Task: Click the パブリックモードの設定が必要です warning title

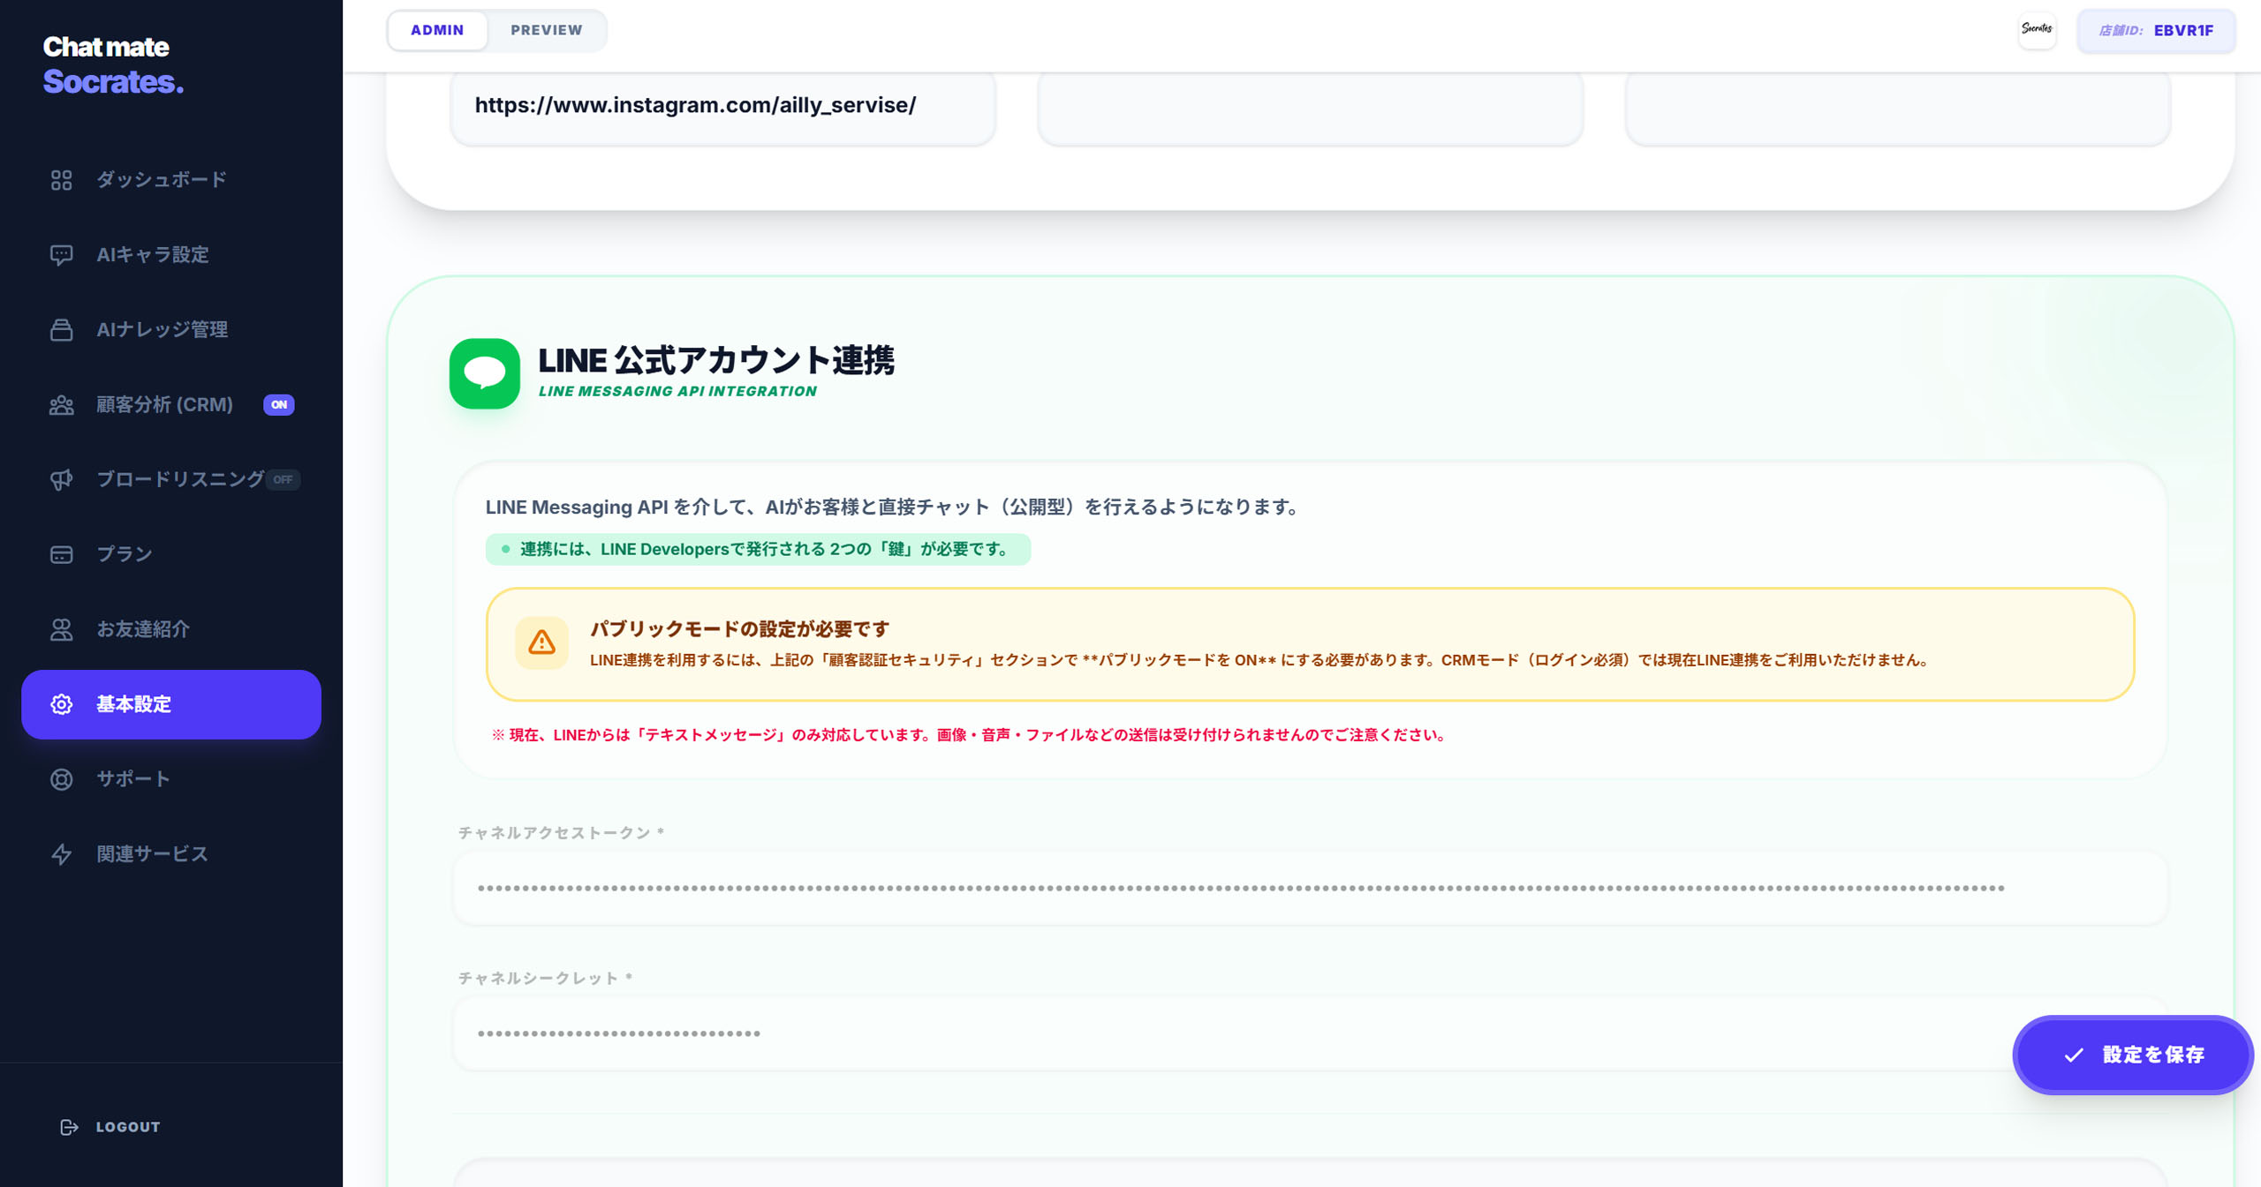Action: [x=740, y=629]
